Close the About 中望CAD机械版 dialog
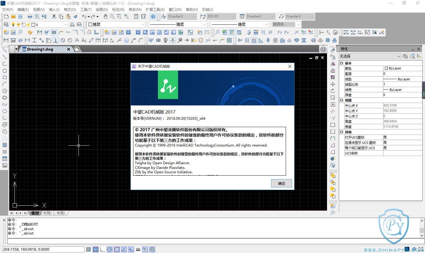This screenshot has height=253, width=425. pos(290,66)
